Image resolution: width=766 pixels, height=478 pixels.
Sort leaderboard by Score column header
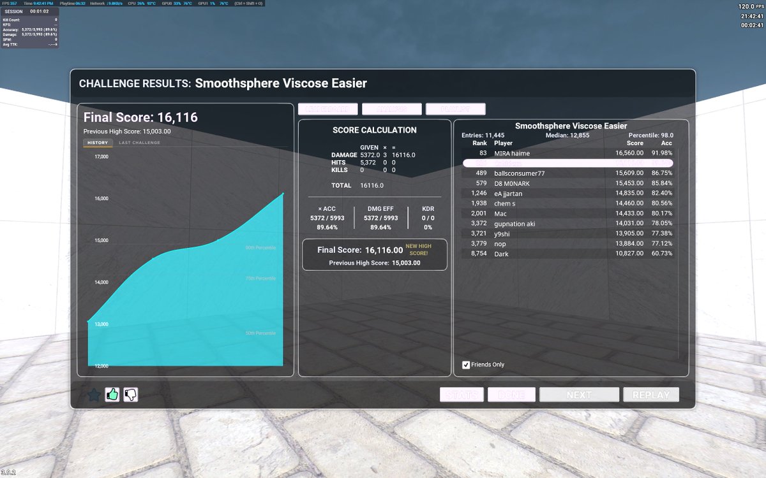click(x=635, y=143)
